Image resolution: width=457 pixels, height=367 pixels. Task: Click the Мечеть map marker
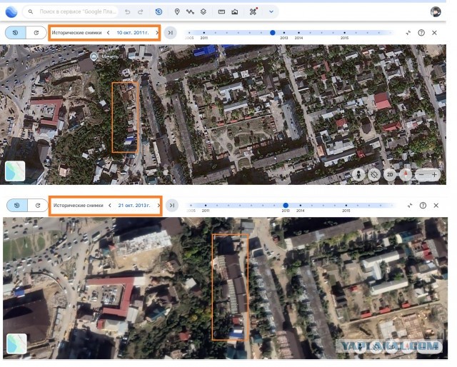pos(94,56)
